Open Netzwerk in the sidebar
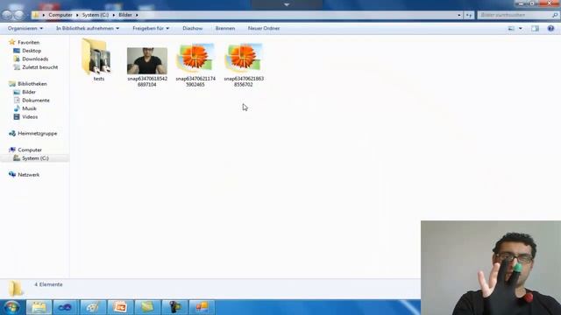 coord(29,175)
